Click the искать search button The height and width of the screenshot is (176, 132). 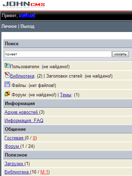click(x=120, y=54)
